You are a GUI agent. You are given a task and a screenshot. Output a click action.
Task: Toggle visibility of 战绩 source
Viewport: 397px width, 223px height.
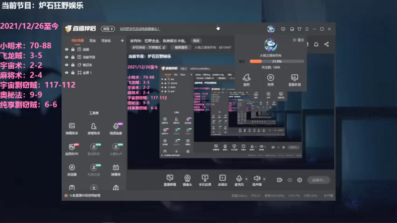(x=66, y=50)
